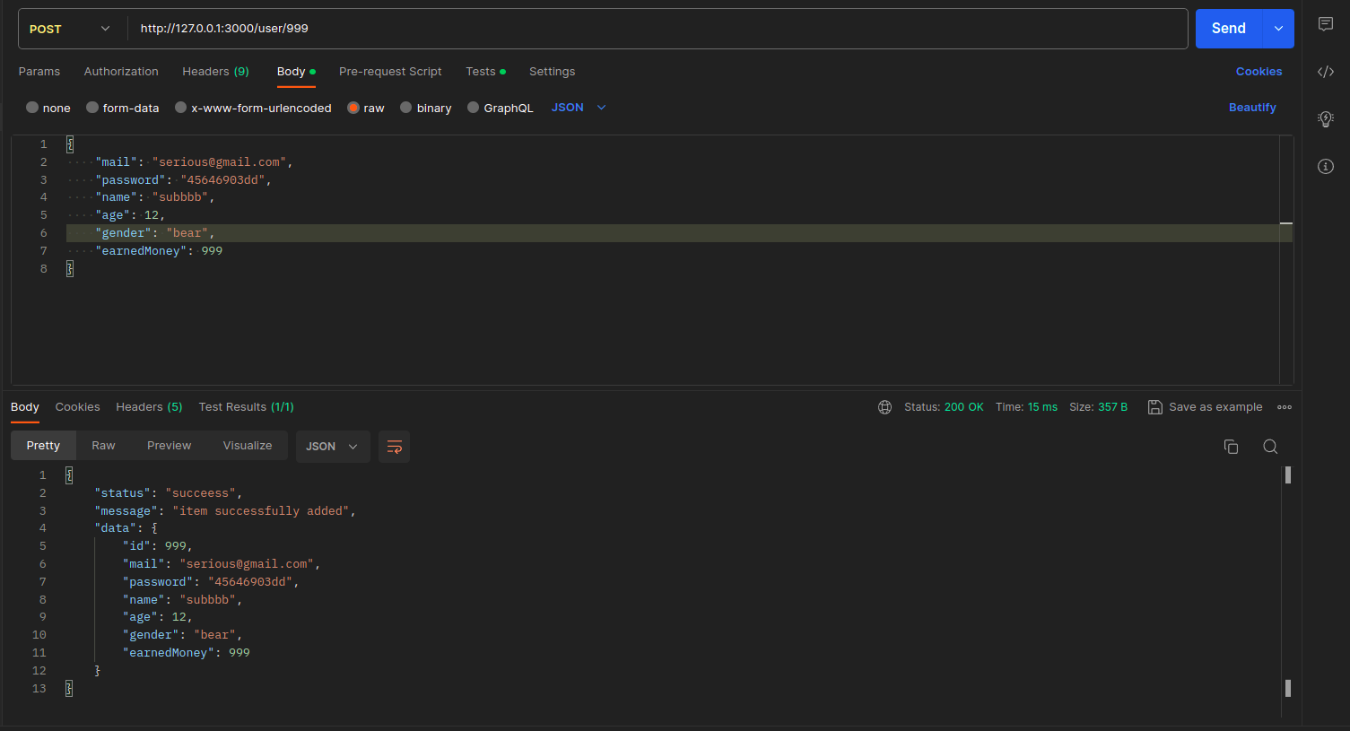Select the form-data radio option
Viewport: 1350px width, 731px height.
point(92,108)
